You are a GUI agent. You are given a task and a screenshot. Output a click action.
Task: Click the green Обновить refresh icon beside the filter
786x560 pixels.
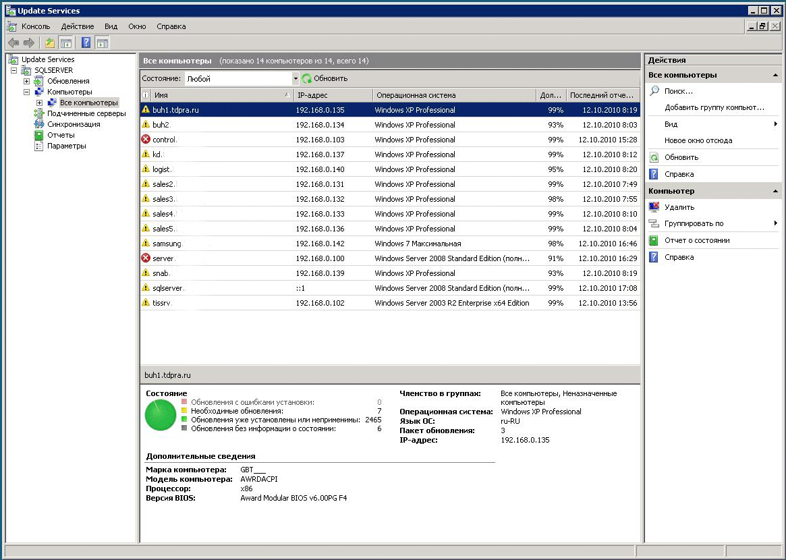click(x=307, y=79)
